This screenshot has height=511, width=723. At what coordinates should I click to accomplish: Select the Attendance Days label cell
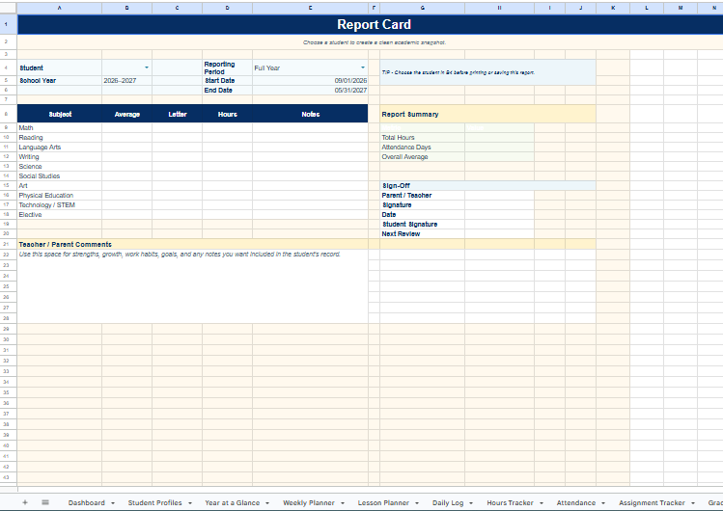coord(423,147)
